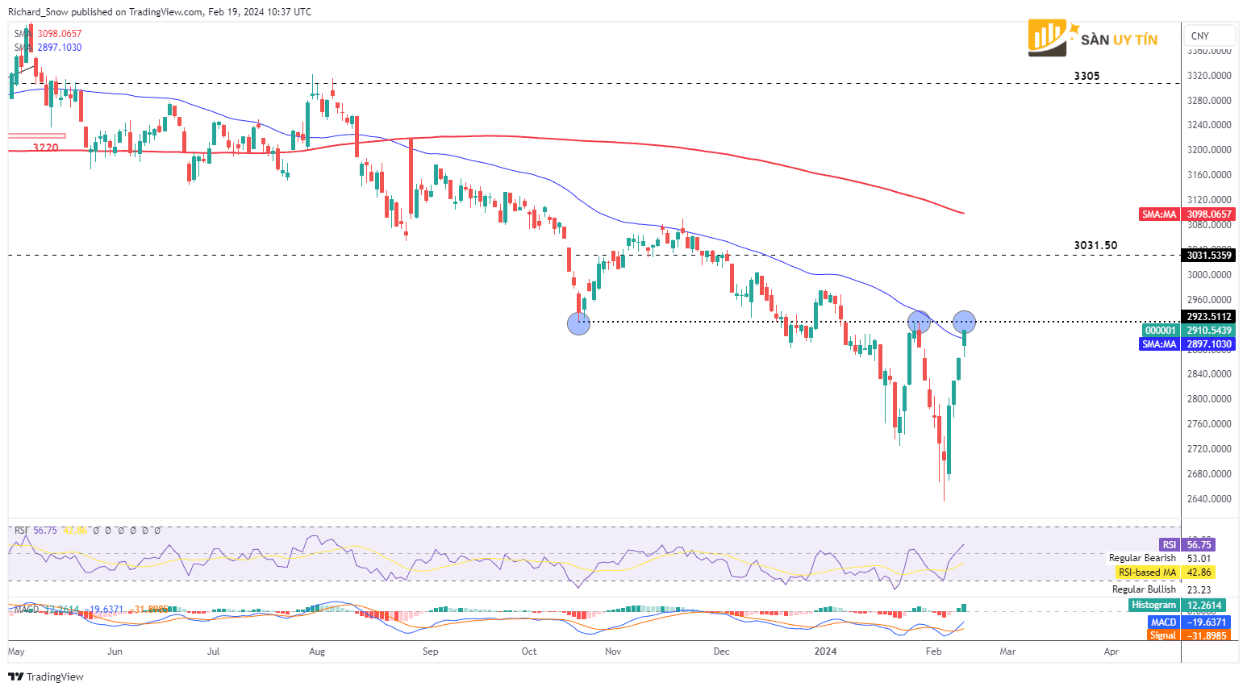1247x691 pixels.
Task: Click the Jul label on the time axis
Action: pyautogui.click(x=214, y=651)
